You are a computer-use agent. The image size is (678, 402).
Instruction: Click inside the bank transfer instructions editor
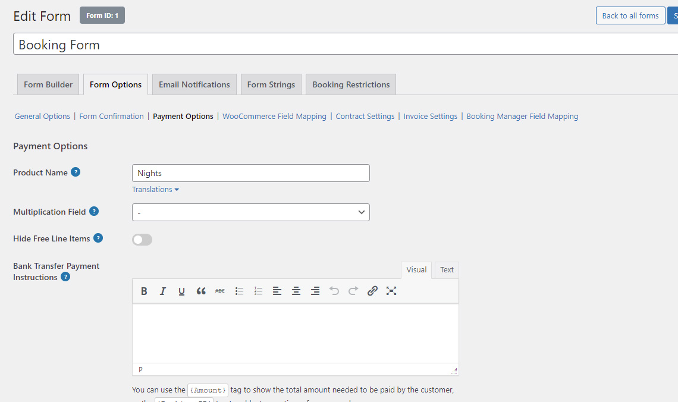[296, 333]
